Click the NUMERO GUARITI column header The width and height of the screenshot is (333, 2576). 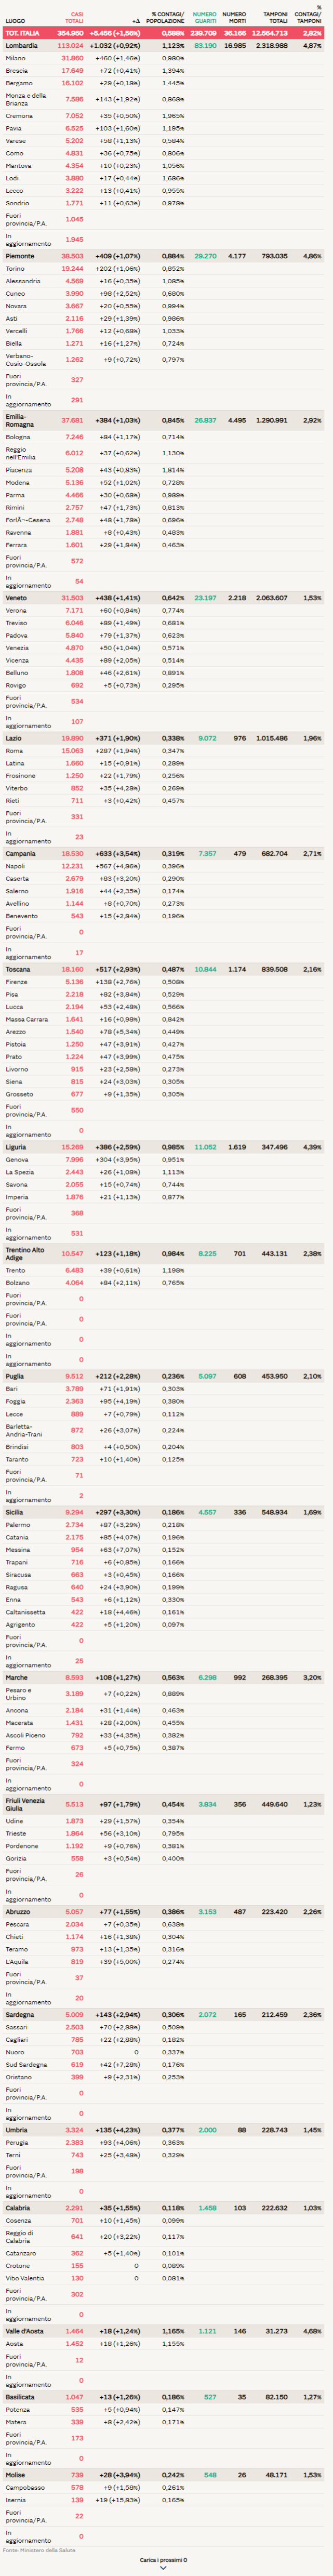coord(204,17)
